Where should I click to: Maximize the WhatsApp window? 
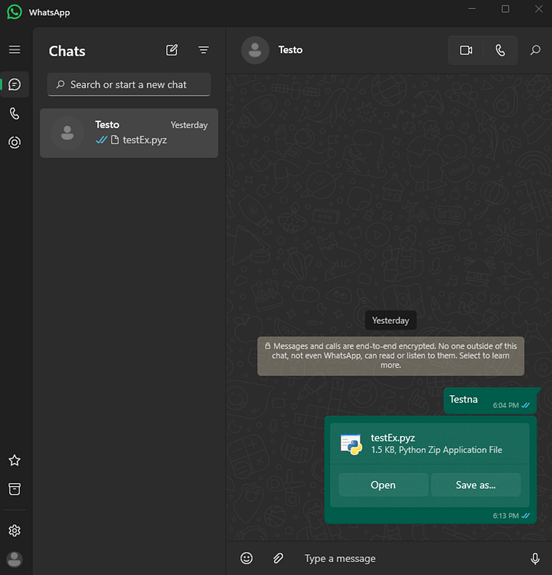pyautogui.click(x=505, y=9)
